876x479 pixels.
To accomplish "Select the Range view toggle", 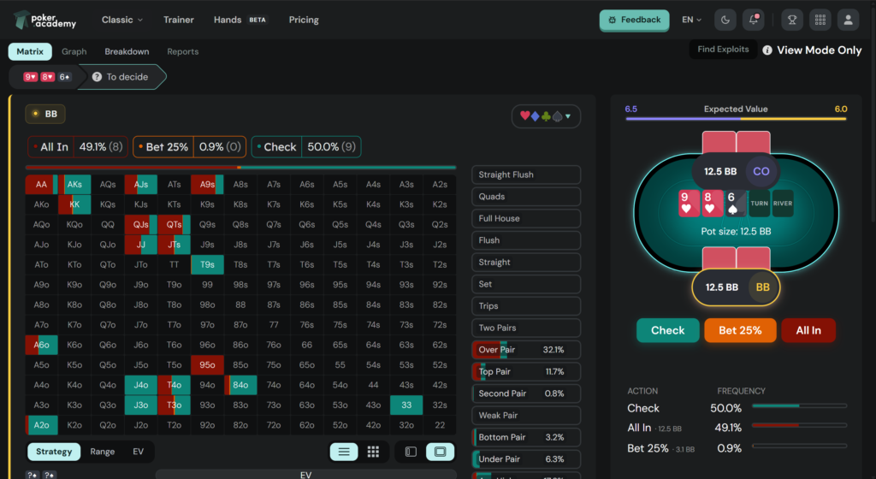I will pyautogui.click(x=103, y=452).
